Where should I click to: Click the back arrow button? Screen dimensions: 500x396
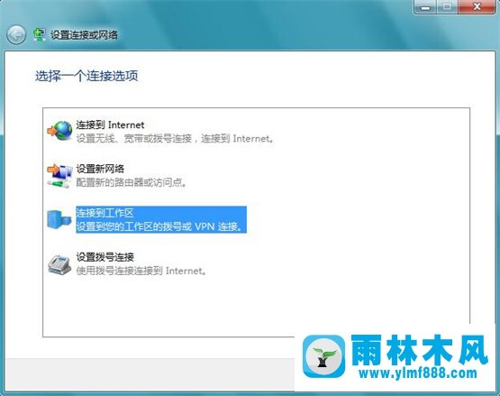(x=16, y=35)
